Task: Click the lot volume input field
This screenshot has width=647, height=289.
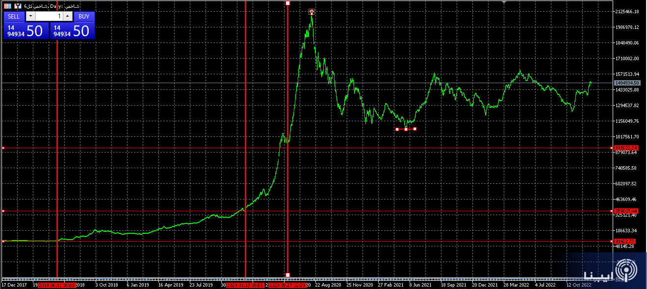Action: [x=49, y=16]
